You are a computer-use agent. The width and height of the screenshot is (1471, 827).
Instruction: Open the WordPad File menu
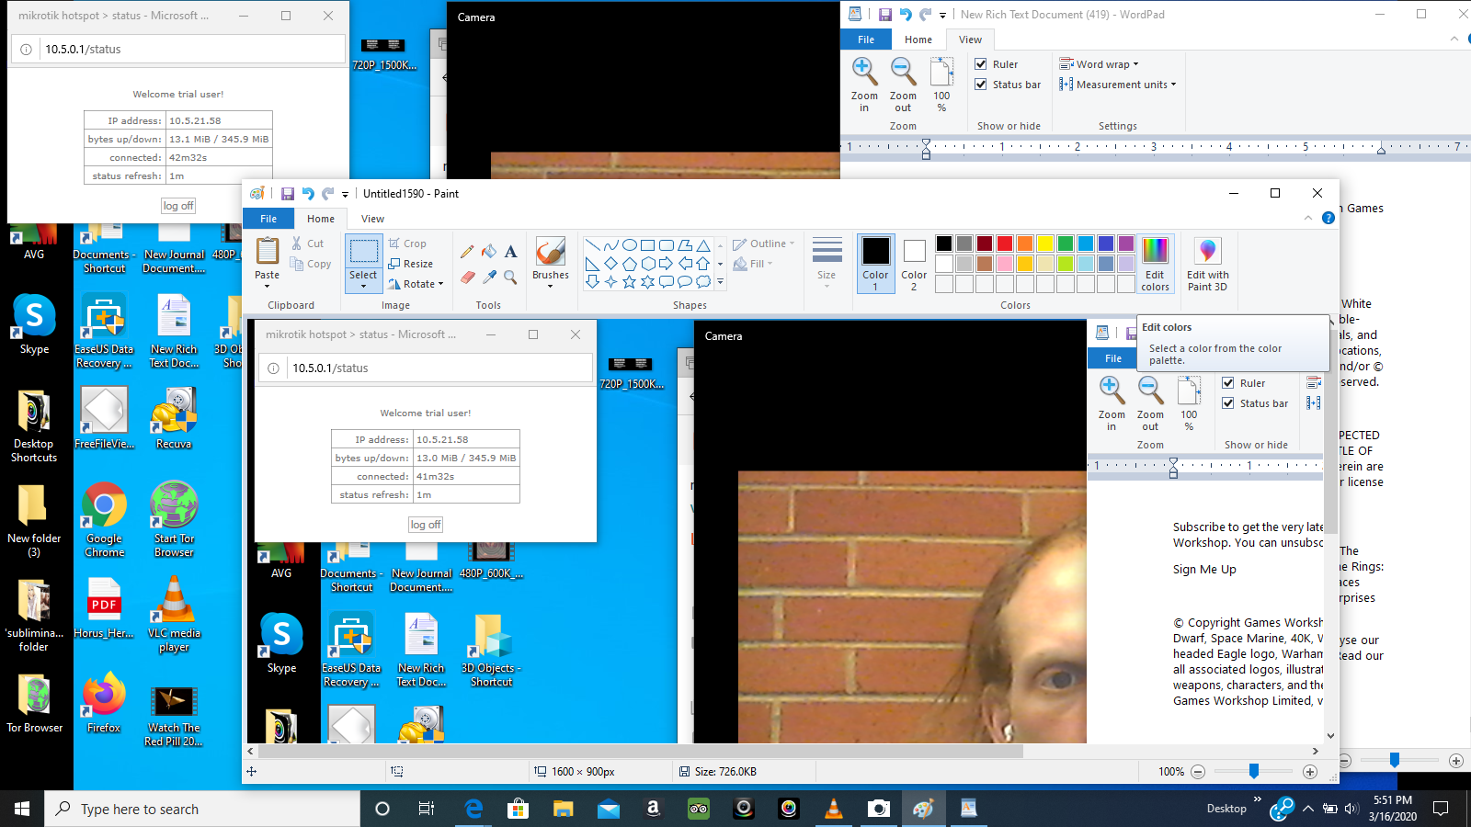[866, 40]
